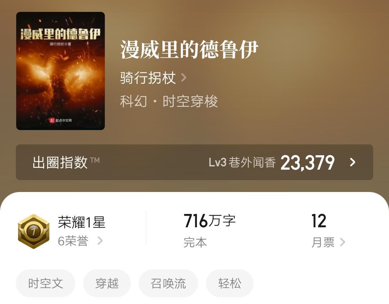Tap the 23,379 index score
Viewport: 389px width, 304px height.
click(x=308, y=162)
